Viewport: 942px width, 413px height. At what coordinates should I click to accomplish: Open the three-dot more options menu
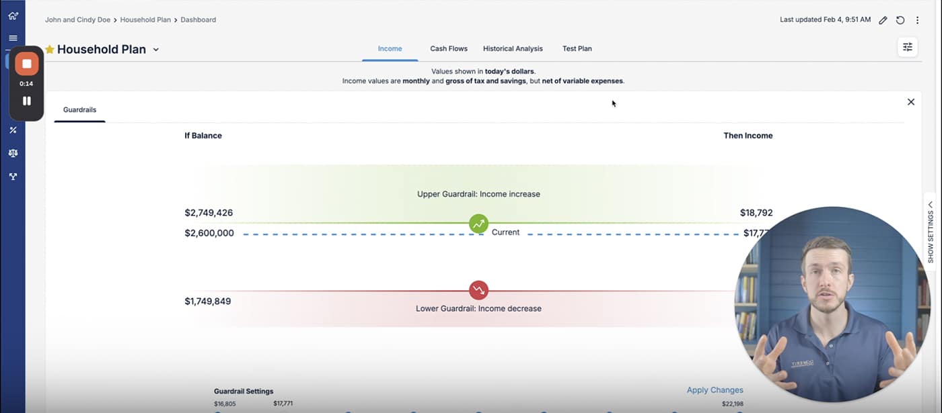click(x=917, y=20)
